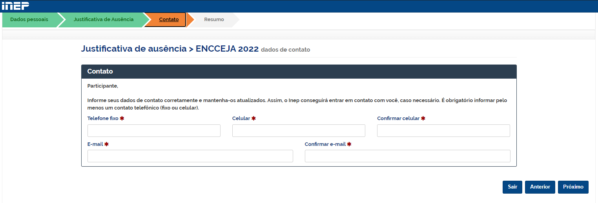Viewport: 598px width, 203px height.
Task: Click into the Celular text box
Action: [x=299, y=131]
